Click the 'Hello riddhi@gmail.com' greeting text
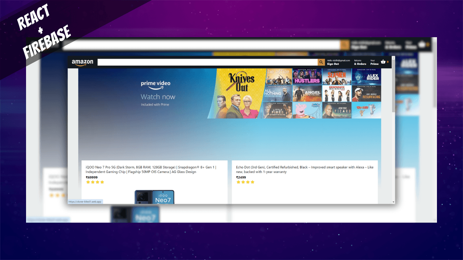 (339, 60)
